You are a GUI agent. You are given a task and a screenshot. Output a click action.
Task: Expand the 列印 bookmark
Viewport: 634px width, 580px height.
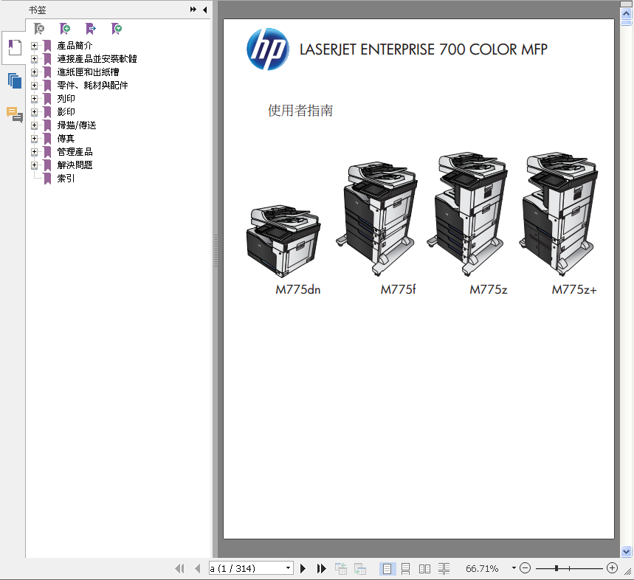(35, 99)
